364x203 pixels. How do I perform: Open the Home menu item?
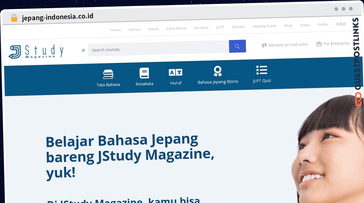pyautogui.click(x=116, y=29)
